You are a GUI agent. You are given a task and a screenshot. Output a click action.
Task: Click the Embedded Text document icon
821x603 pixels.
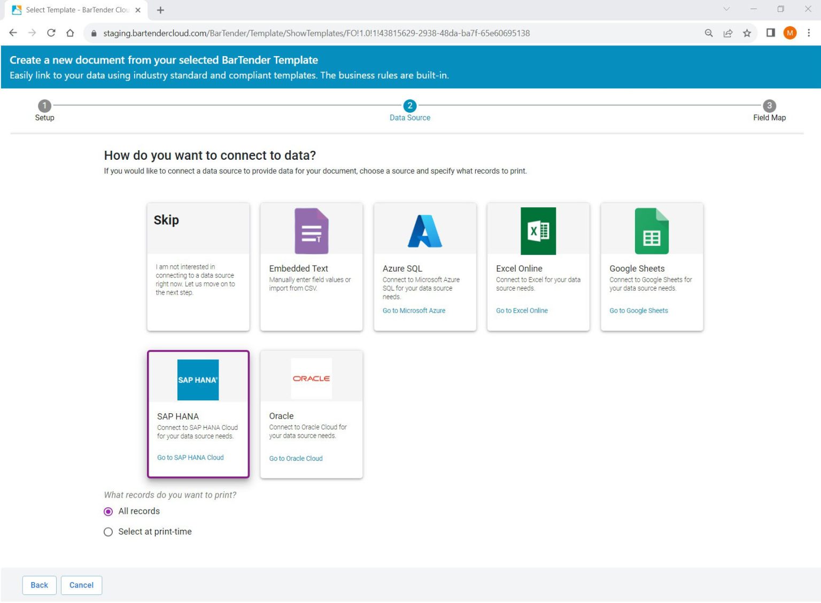[311, 231]
